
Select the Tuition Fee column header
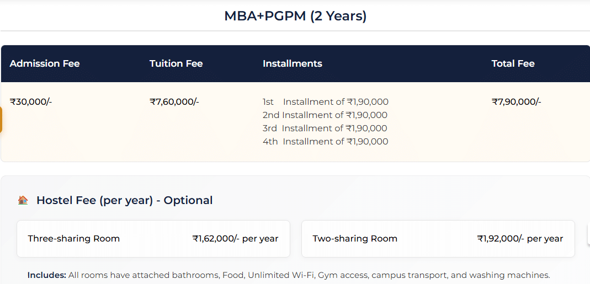coord(176,63)
